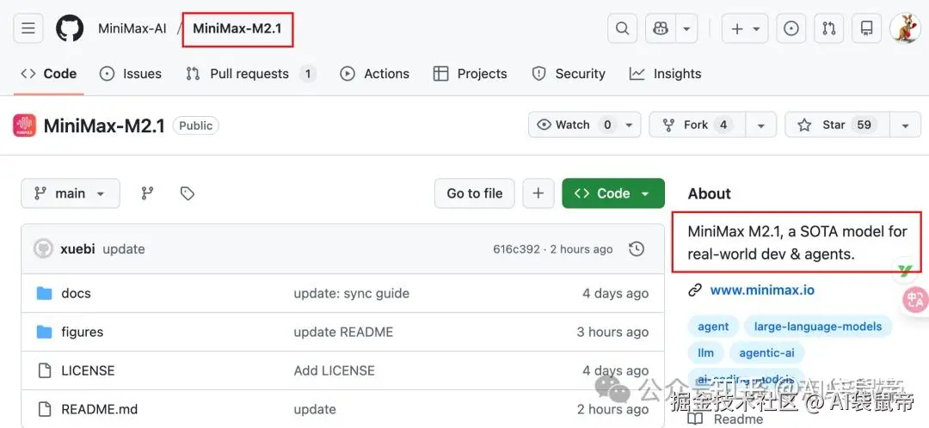Open the README.md 'update' commit message
Viewport: 929px width, 428px height.
(315, 409)
